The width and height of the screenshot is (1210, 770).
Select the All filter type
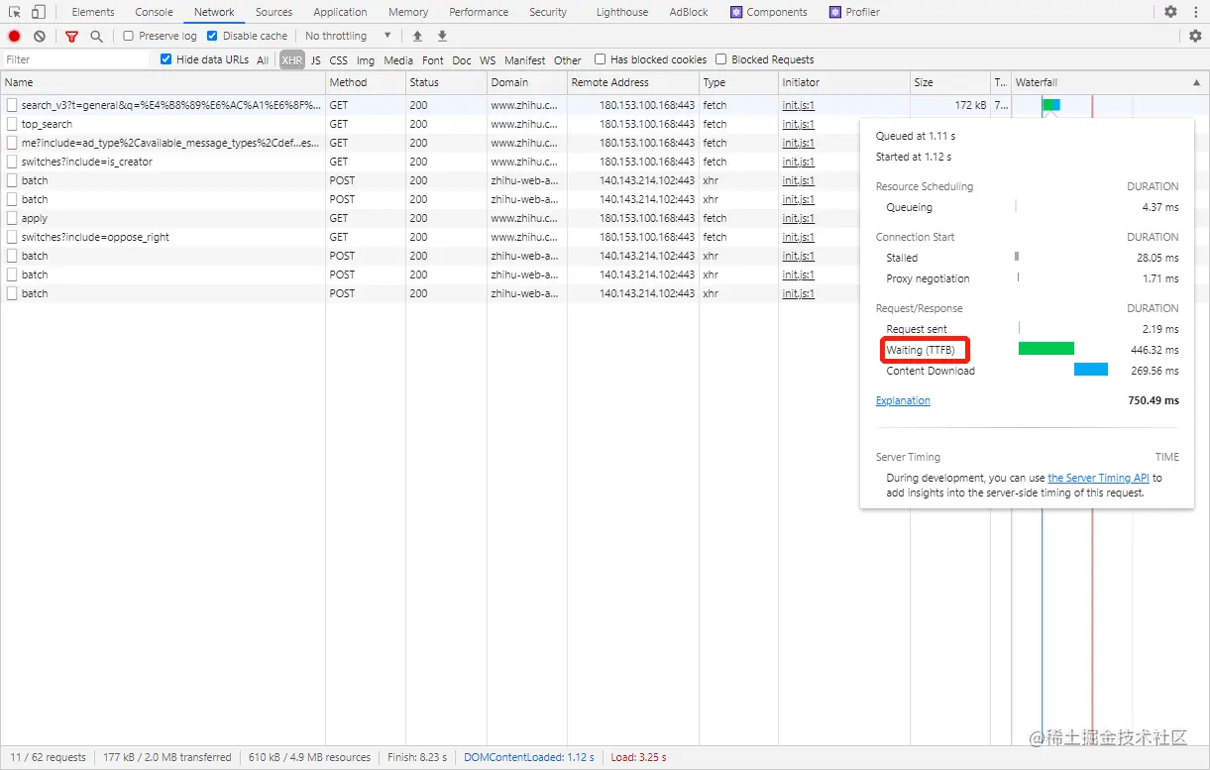pyautogui.click(x=263, y=60)
